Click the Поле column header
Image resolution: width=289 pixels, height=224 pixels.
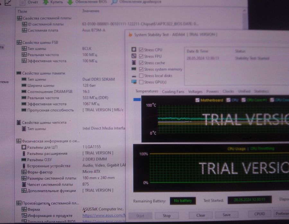tap(22, 12)
